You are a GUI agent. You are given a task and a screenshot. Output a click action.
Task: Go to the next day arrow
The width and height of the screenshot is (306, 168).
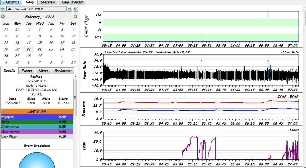[x=69, y=9]
